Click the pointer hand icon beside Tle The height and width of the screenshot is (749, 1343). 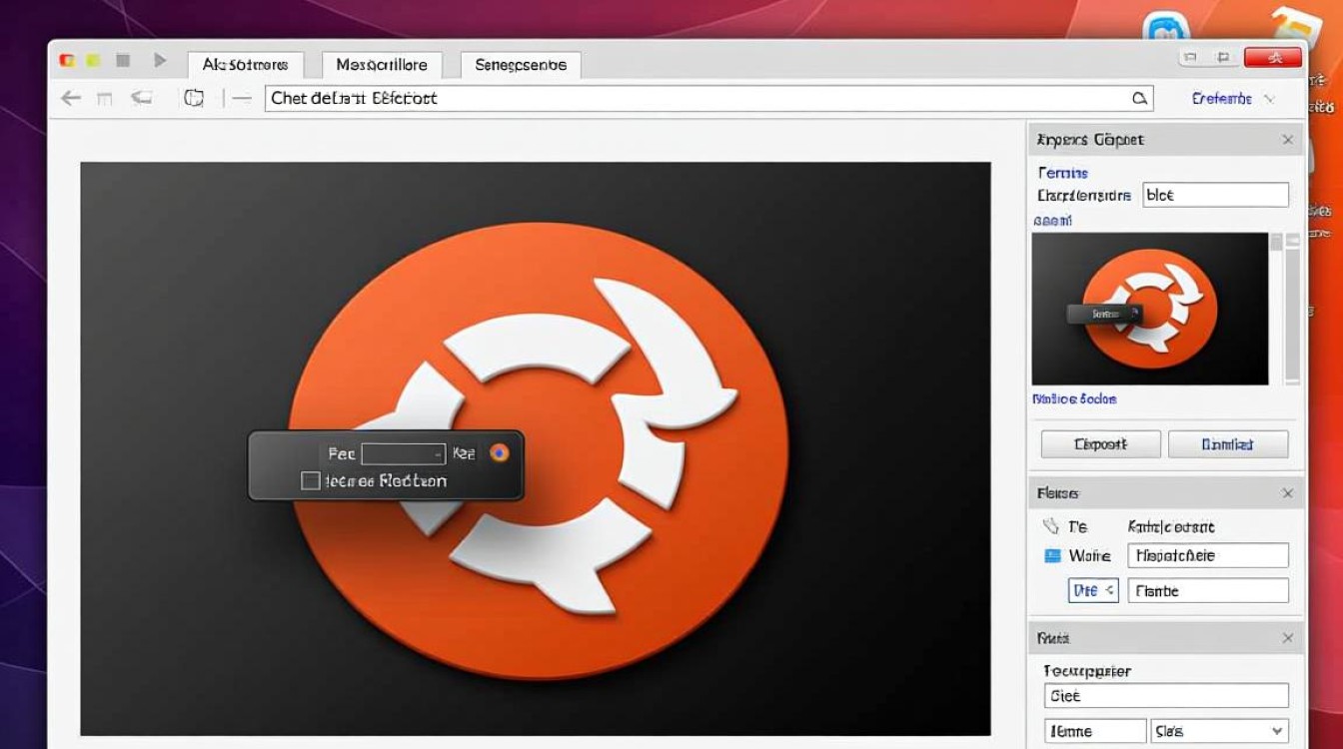click(1050, 526)
